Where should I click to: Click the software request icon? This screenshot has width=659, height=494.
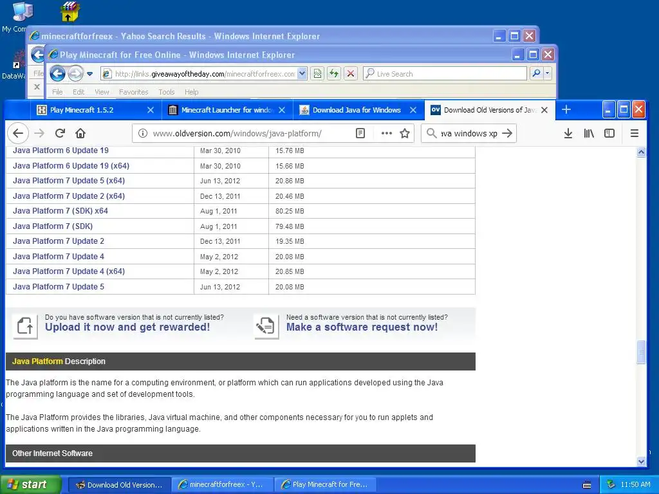[266, 326]
